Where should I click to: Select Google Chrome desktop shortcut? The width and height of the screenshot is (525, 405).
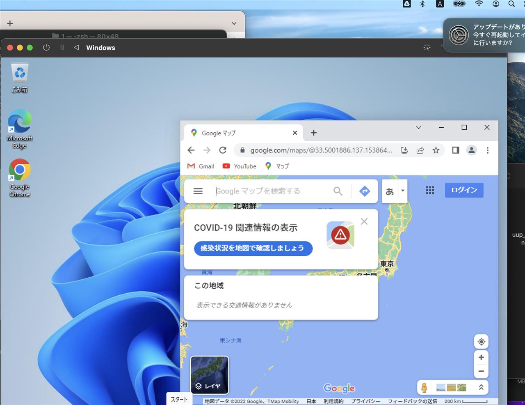point(20,178)
